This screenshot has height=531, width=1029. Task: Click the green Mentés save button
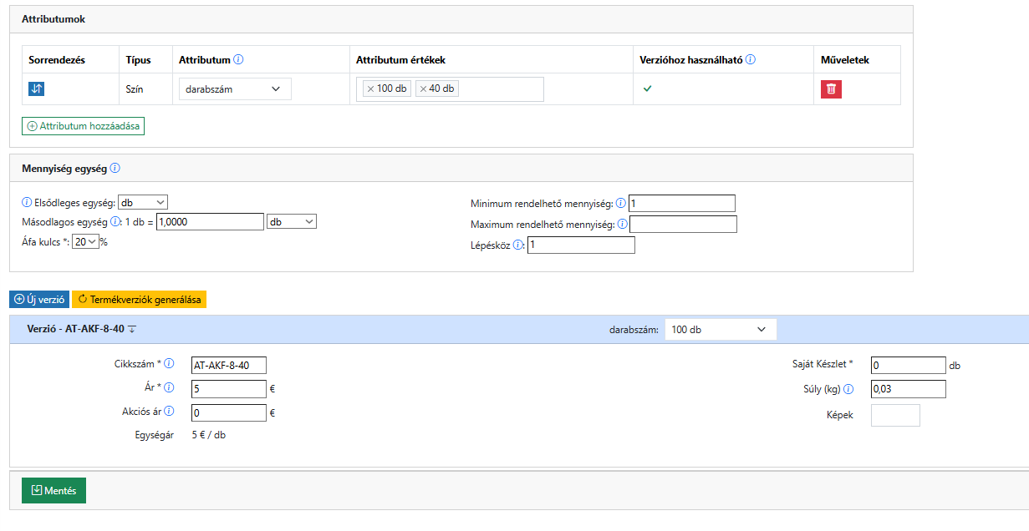pos(53,491)
